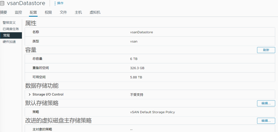Viewport: 278px width, 132px height.
Task: Select 常规 in the sidebar
Action: pos(11,35)
